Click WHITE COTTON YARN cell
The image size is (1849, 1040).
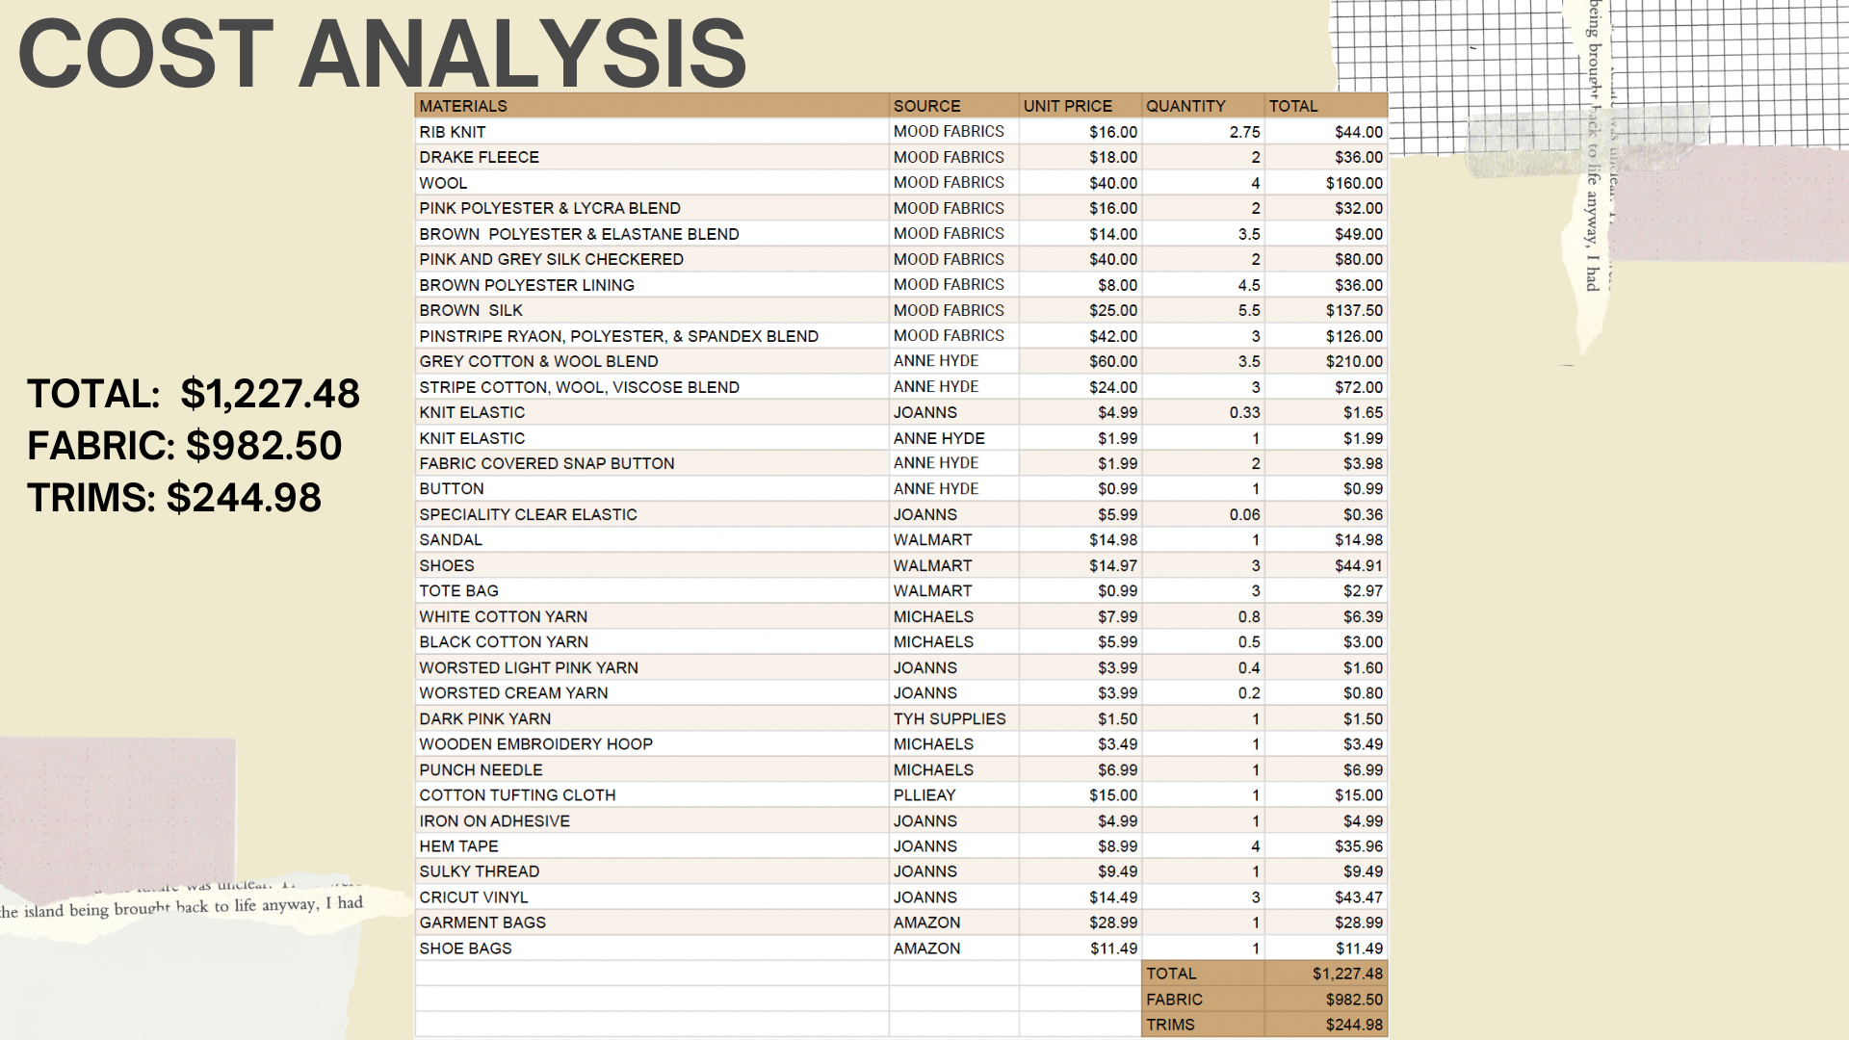pyautogui.click(x=652, y=616)
